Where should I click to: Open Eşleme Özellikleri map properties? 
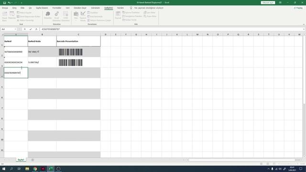point(131,12)
